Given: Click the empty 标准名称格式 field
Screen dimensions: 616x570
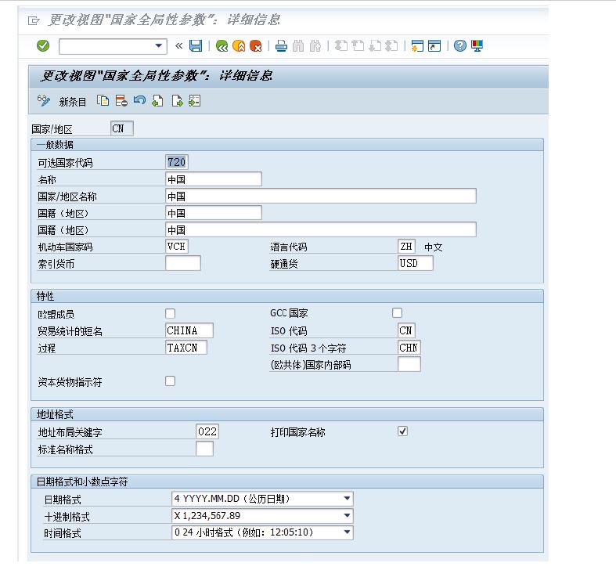Looking at the screenshot, I should (x=204, y=449).
